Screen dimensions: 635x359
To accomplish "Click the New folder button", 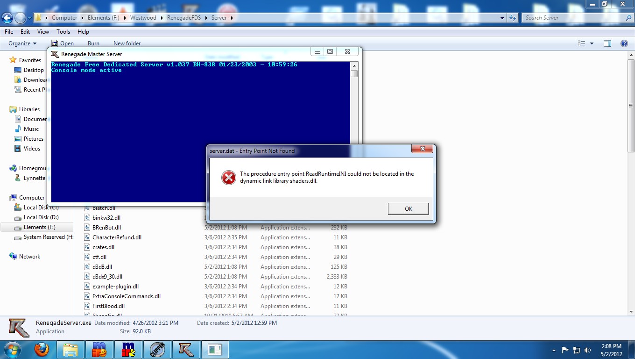I will pos(127,43).
